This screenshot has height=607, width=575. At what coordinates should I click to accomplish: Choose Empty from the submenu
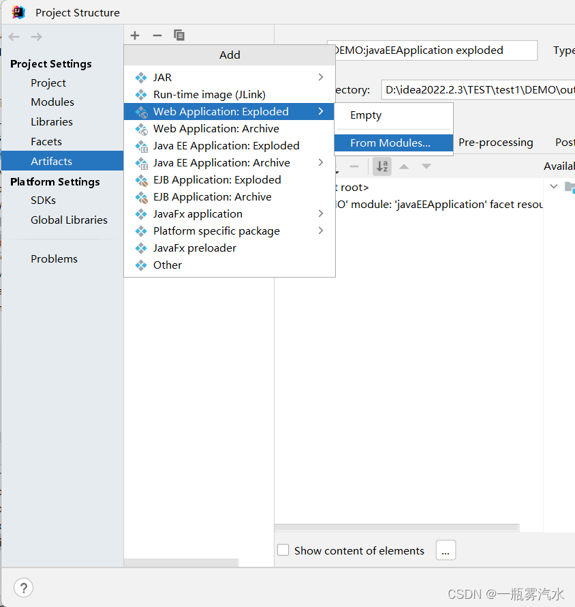(x=394, y=115)
